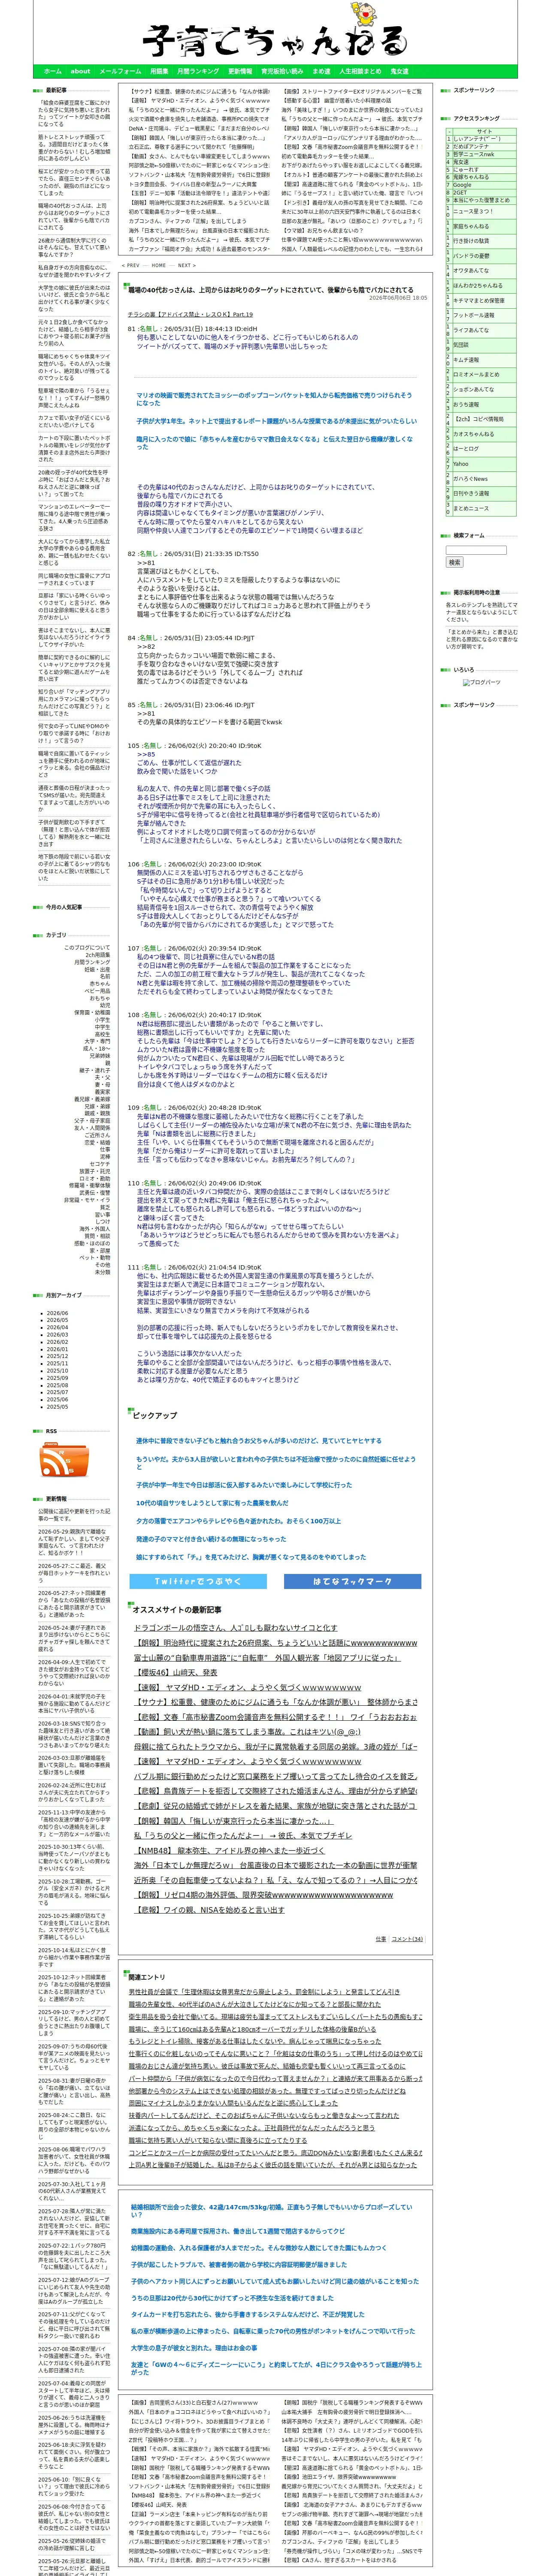Open the まとめ道 menu item

321,72
